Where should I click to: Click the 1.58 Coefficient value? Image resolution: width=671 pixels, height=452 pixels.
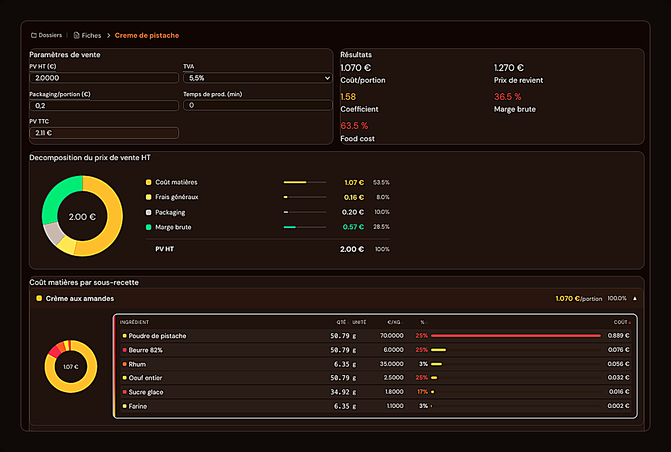[x=348, y=97]
